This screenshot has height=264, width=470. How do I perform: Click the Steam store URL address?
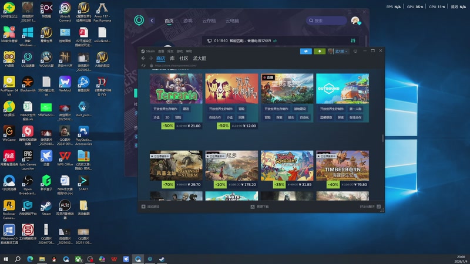pyautogui.click(x=176, y=65)
